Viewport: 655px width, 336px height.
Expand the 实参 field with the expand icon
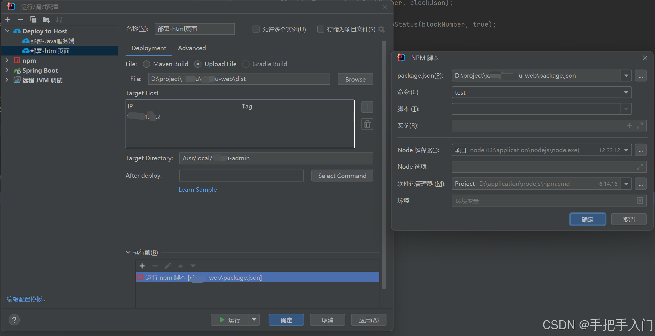[640, 126]
